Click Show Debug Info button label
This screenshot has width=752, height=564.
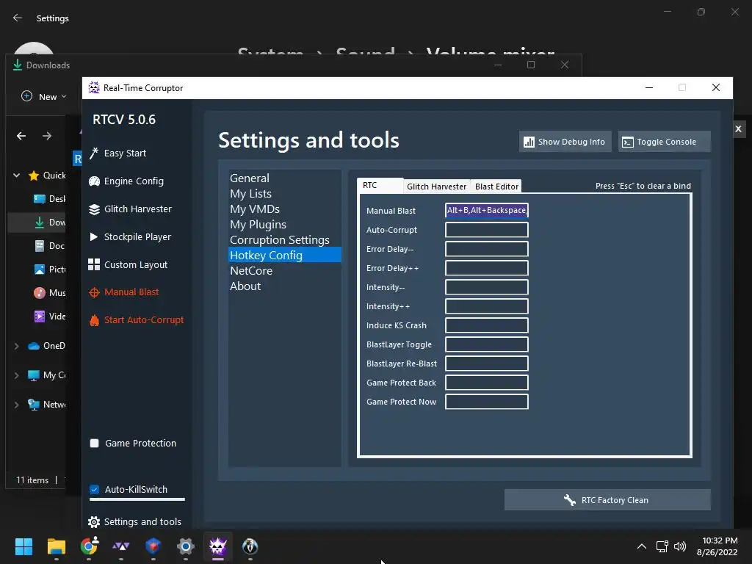click(571, 142)
